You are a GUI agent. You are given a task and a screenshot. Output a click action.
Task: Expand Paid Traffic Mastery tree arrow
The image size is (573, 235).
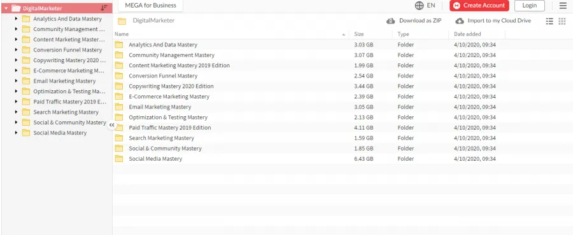click(16, 102)
